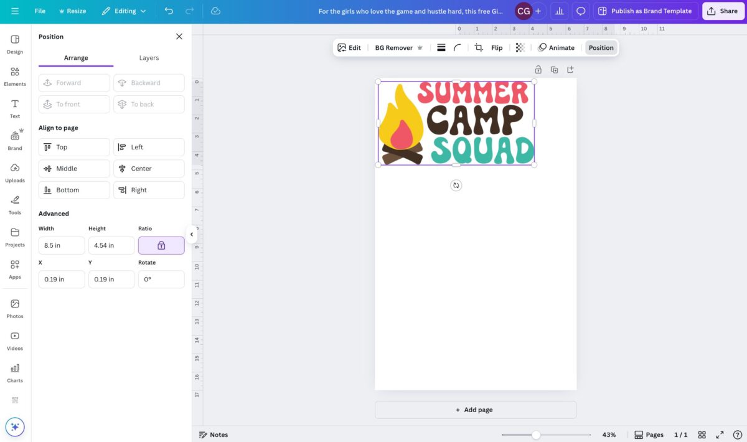Open the analytics bar chart icon
The image size is (747, 442).
tap(560, 11)
